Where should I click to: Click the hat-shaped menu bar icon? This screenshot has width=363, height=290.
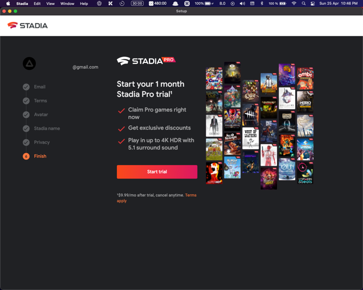176,4
